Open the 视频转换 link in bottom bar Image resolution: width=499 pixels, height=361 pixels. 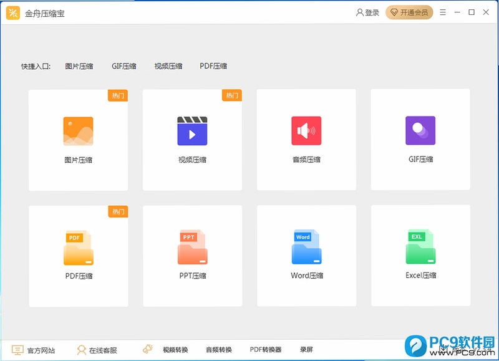tap(175, 350)
